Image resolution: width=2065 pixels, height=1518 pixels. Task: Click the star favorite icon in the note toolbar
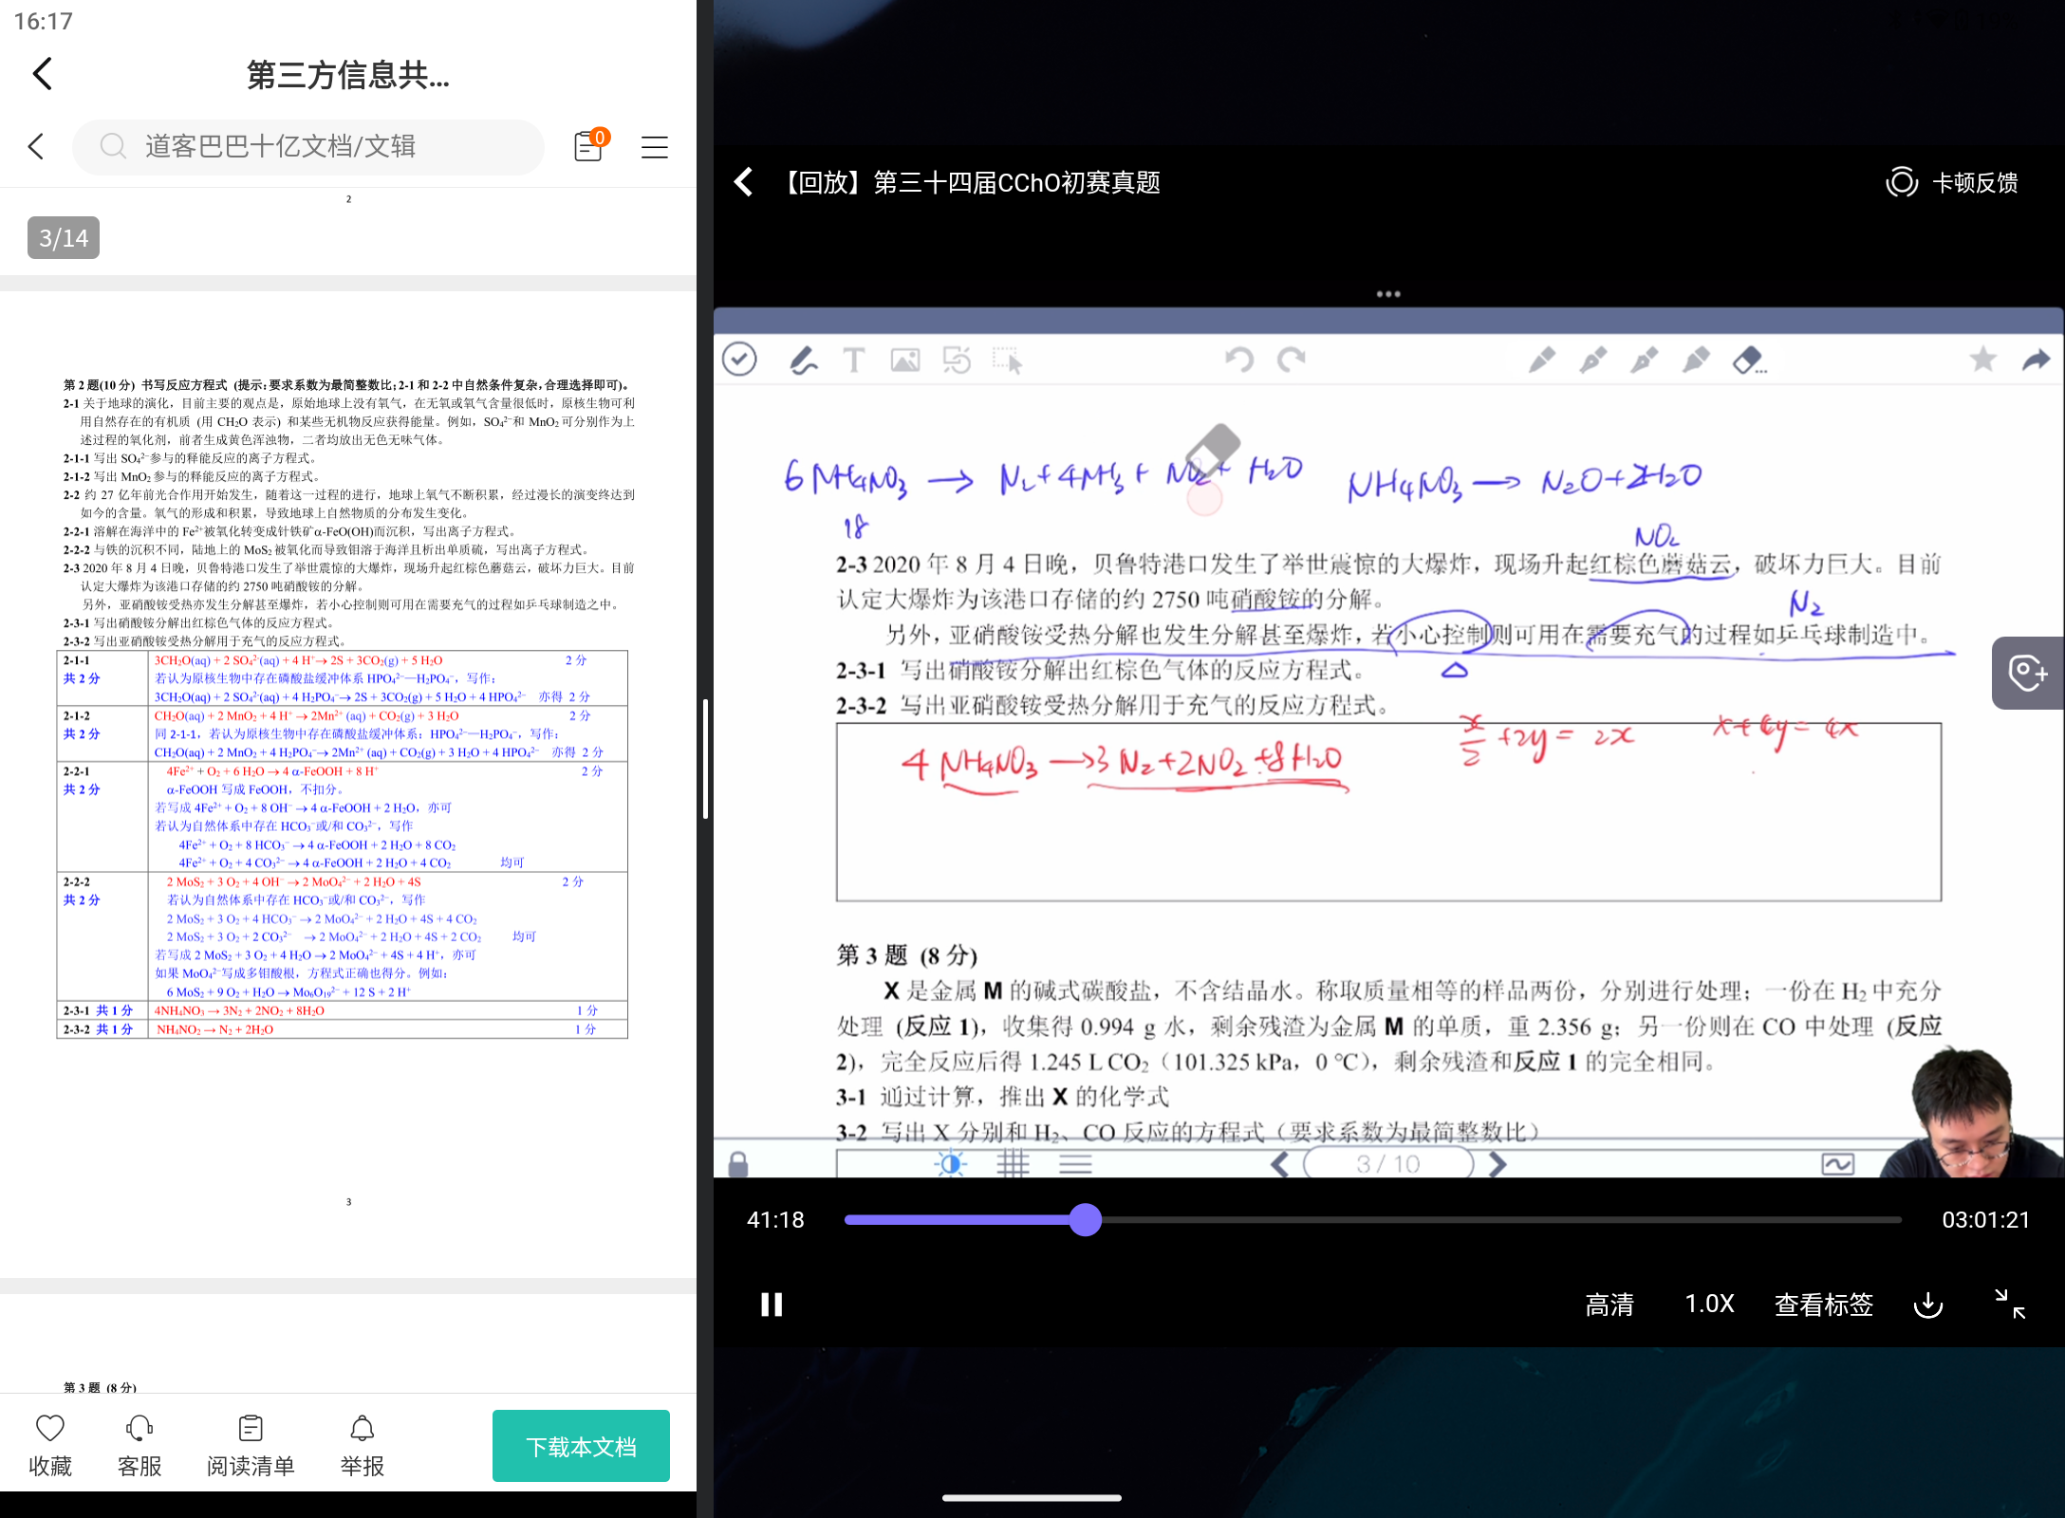point(1983,360)
